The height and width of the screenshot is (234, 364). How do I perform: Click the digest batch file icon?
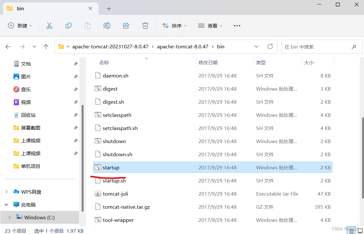(98, 89)
